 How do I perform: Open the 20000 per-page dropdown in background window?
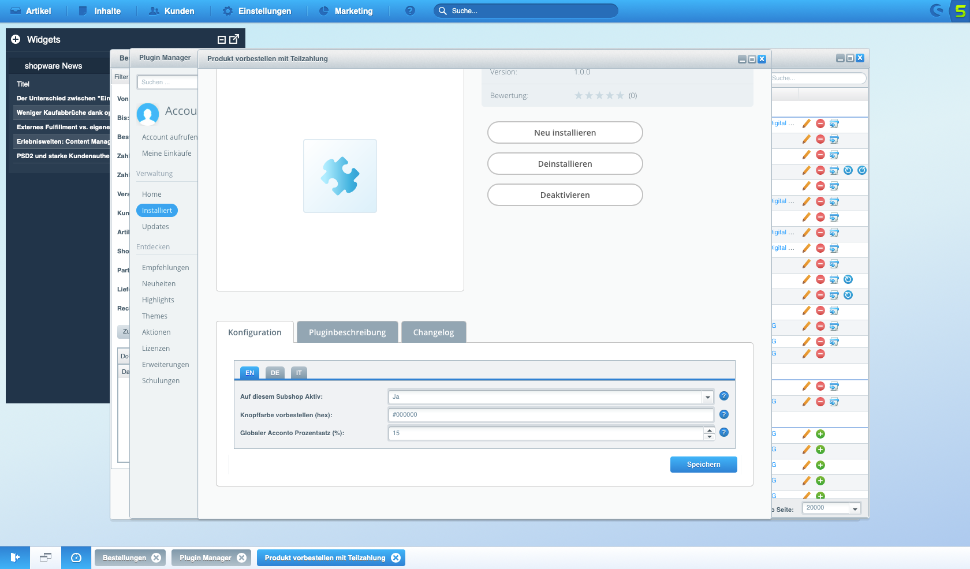[855, 508]
